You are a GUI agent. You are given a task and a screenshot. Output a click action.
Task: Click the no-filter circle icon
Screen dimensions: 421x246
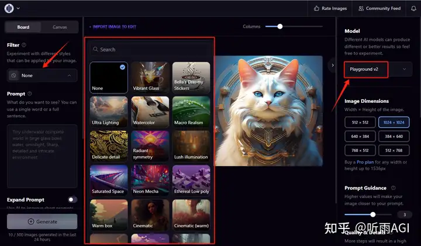pyautogui.click(x=13, y=75)
